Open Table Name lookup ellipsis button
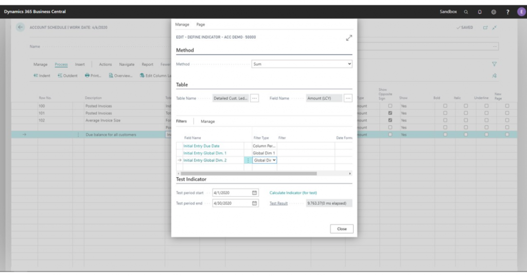The height and width of the screenshot is (276, 527). (254, 98)
